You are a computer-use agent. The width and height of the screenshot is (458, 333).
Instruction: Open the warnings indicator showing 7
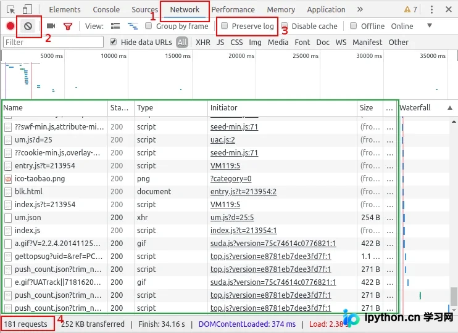pos(410,10)
